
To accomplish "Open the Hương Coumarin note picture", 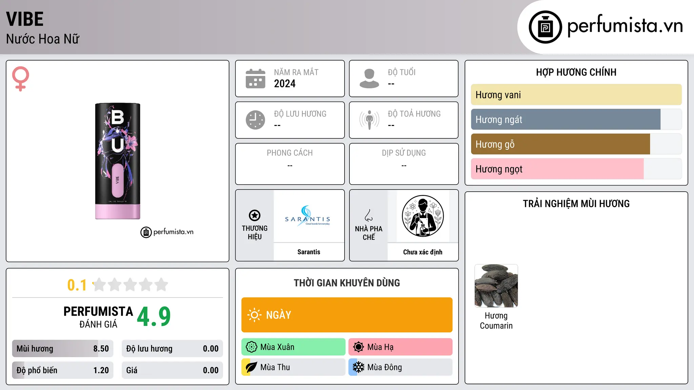I will [496, 286].
